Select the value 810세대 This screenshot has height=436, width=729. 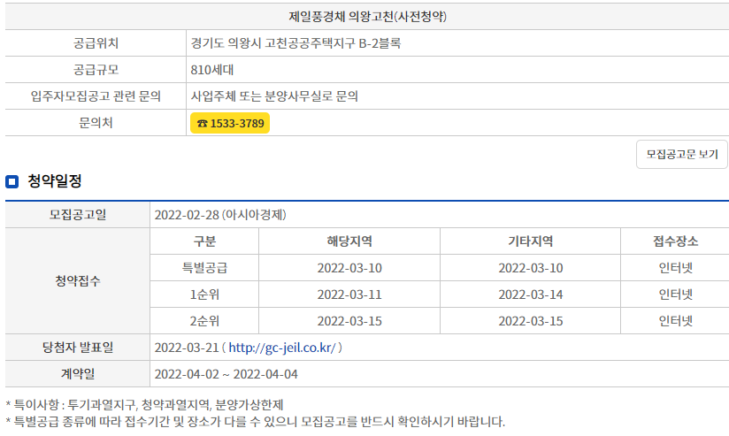pyautogui.click(x=212, y=70)
